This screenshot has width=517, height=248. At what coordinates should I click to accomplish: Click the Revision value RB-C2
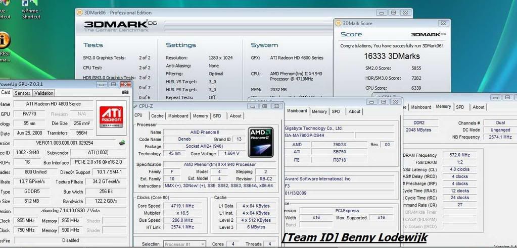(x=265, y=178)
